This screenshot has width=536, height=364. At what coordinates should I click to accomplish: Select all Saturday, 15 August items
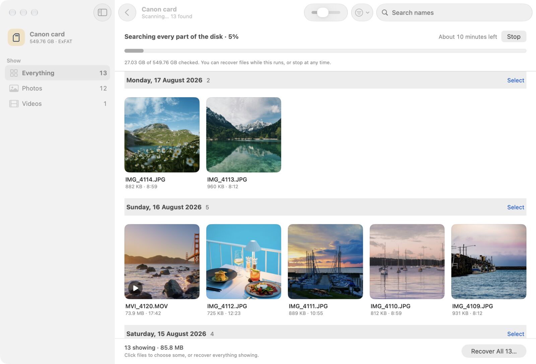(516, 334)
